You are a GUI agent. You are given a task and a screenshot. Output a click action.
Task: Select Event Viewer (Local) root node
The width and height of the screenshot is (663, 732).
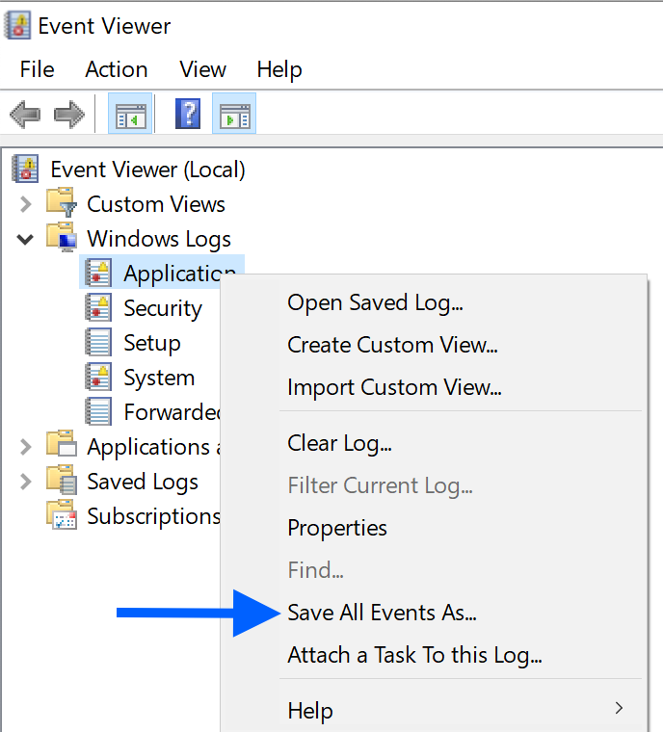pyautogui.click(x=147, y=170)
